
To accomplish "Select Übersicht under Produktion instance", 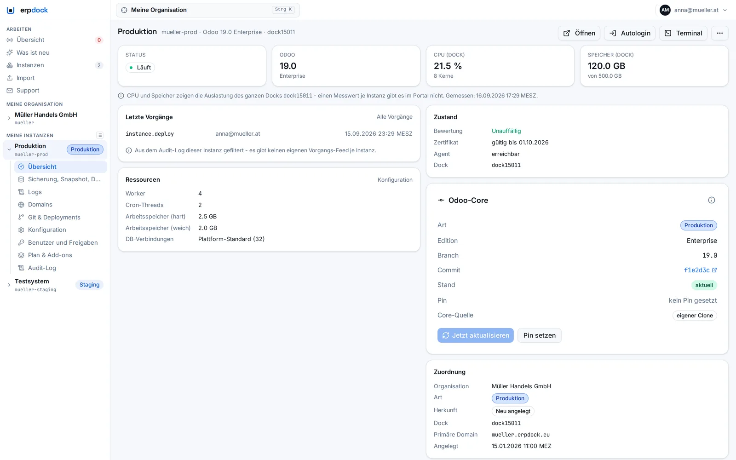I will pos(61,167).
